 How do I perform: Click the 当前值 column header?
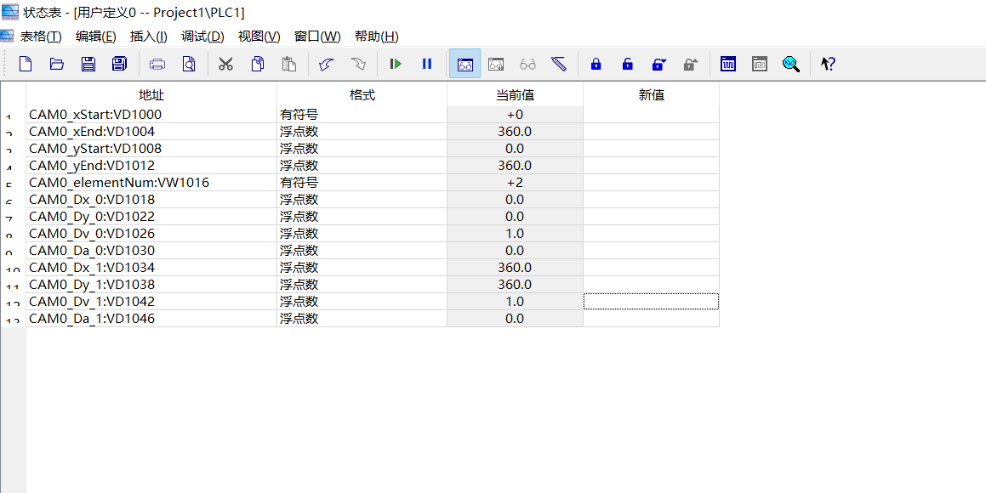[515, 95]
